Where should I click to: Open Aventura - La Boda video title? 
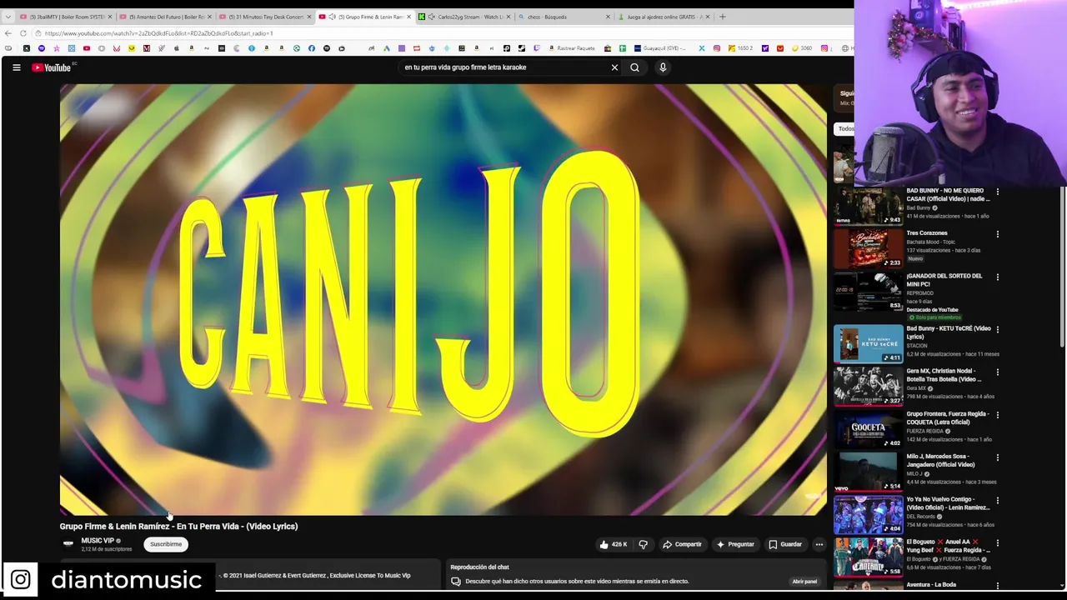(x=931, y=585)
